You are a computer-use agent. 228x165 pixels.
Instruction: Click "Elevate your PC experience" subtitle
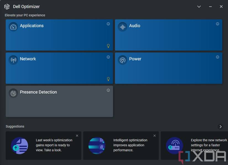pos(25,15)
